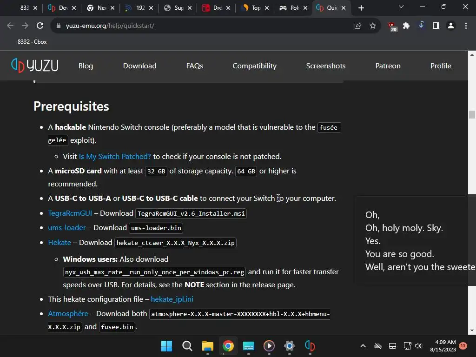Click the scrollbar down arrow
476x357 pixels.
click(x=472, y=331)
